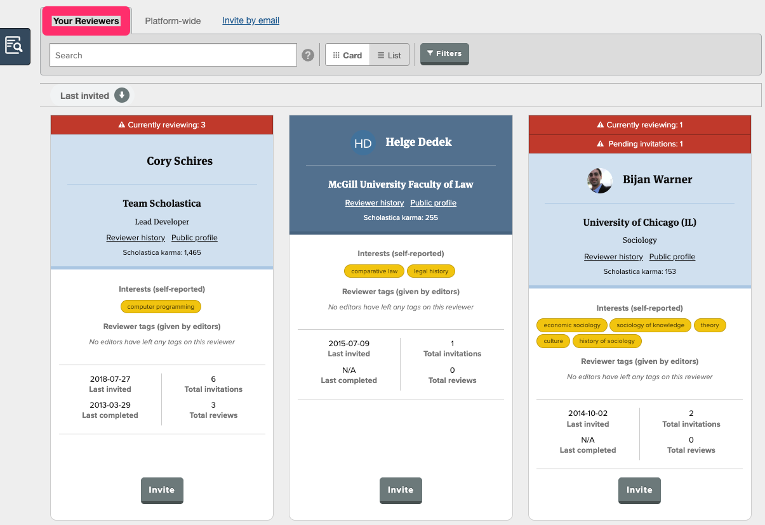Click the sociology of knowledge tag
765x525 pixels.
pos(651,325)
